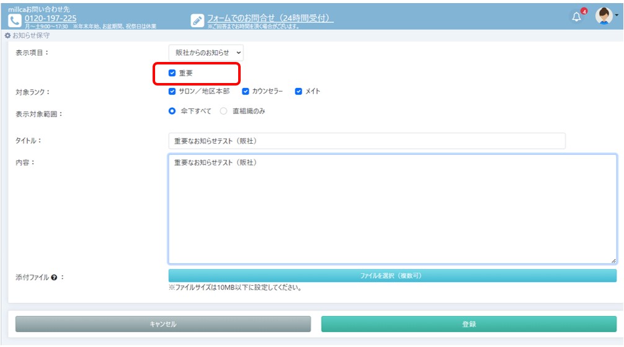Click the pencil form inquiry icon
624x347 pixels.
click(x=197, y=20)
